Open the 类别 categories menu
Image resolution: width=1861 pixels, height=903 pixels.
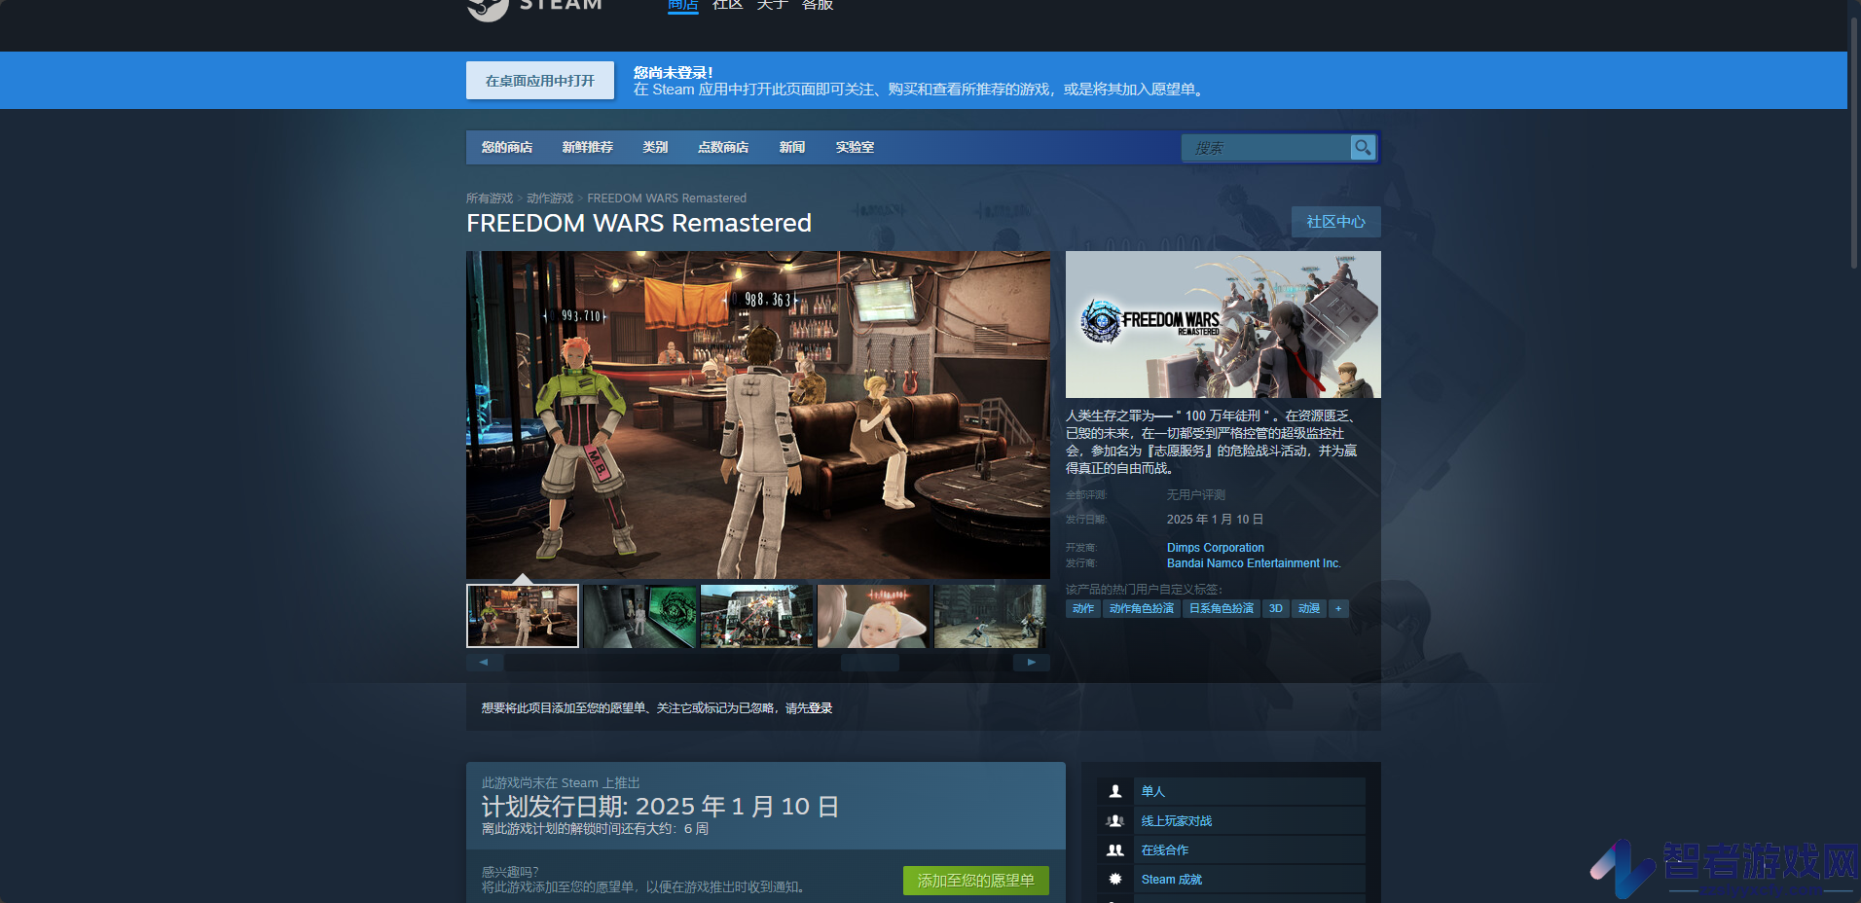[x=655, y=148]
